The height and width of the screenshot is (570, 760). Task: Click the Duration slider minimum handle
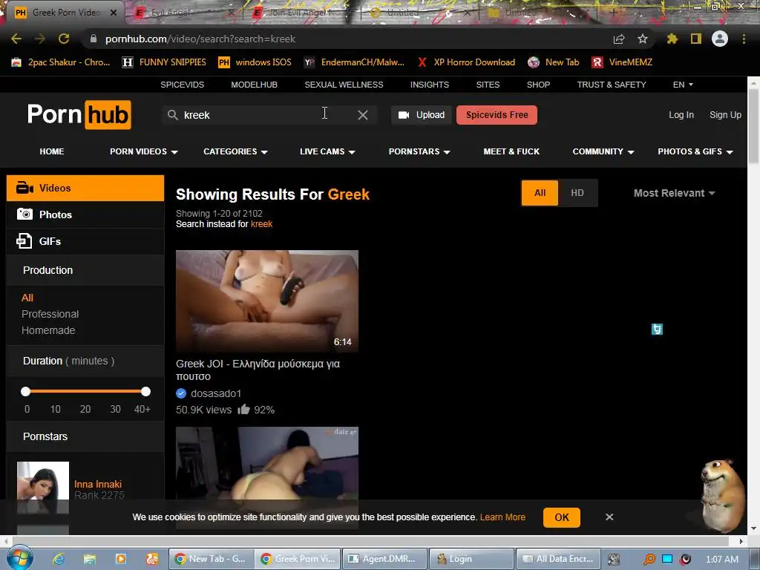26,391
